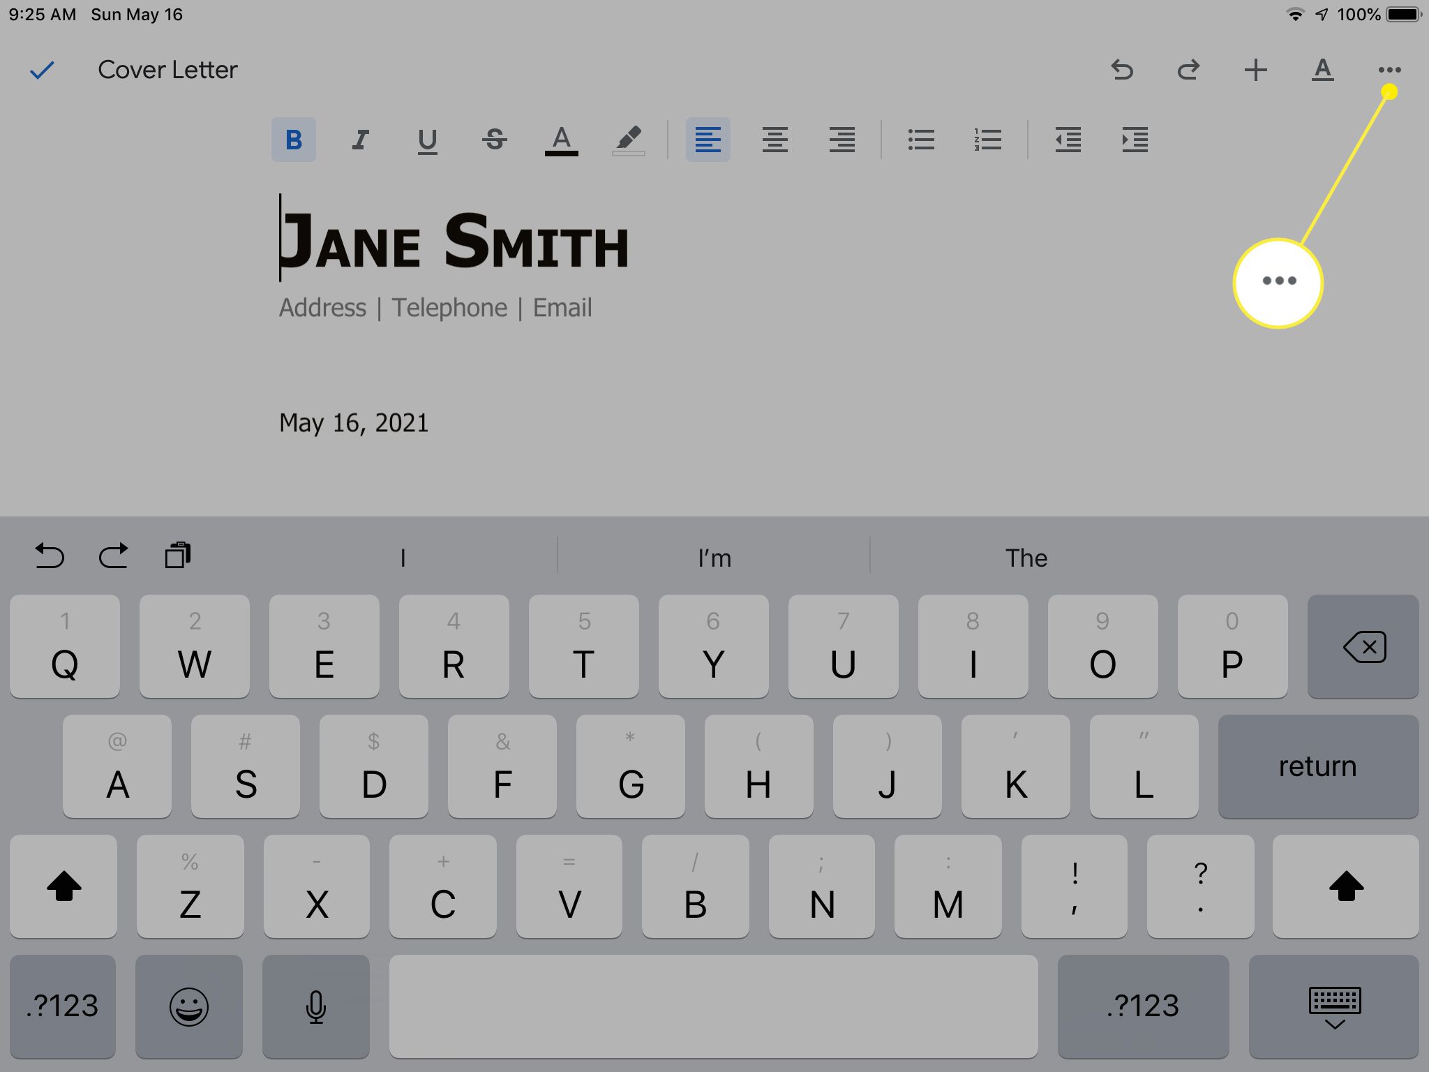Tap the Q key
Screen dimensions: 1429x1072
(x=65, y=646)
